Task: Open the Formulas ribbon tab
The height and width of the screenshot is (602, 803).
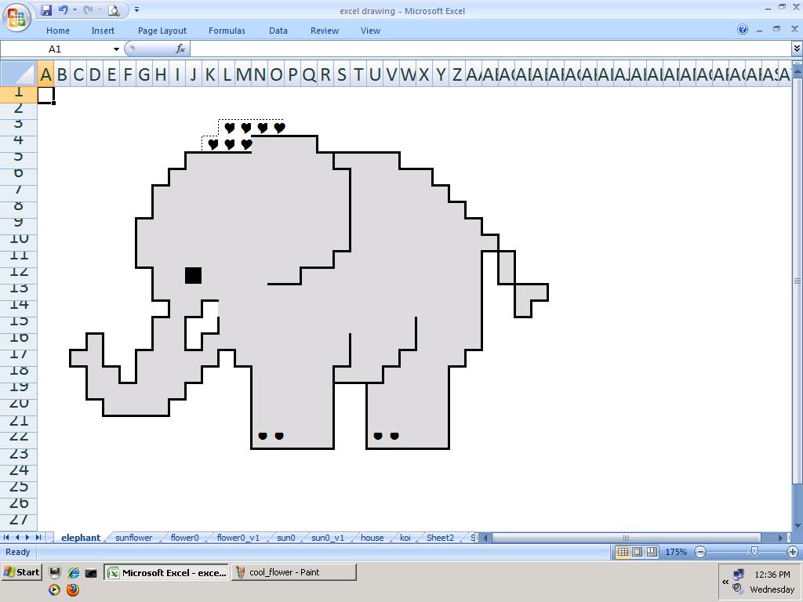Action: [227, 31]
